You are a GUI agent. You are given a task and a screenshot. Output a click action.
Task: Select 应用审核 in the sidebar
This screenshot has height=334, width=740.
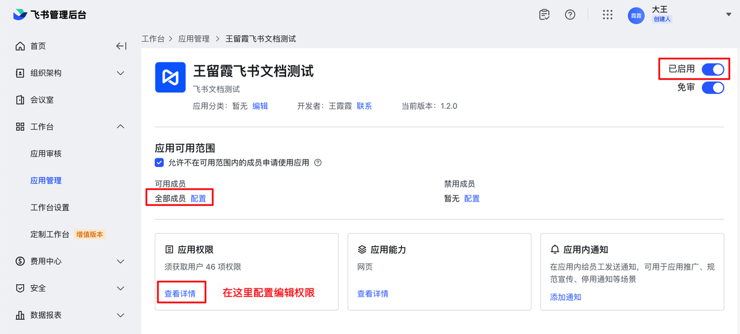[46, 153]
